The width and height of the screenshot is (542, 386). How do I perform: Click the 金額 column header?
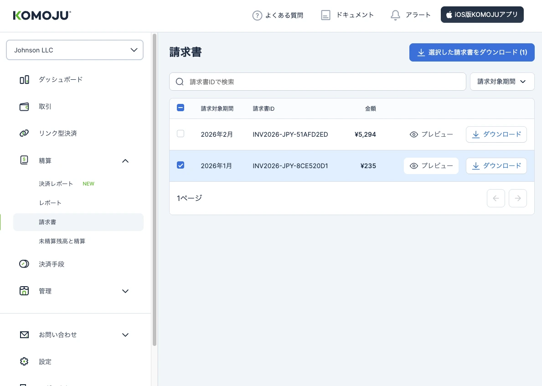(371, 108)
